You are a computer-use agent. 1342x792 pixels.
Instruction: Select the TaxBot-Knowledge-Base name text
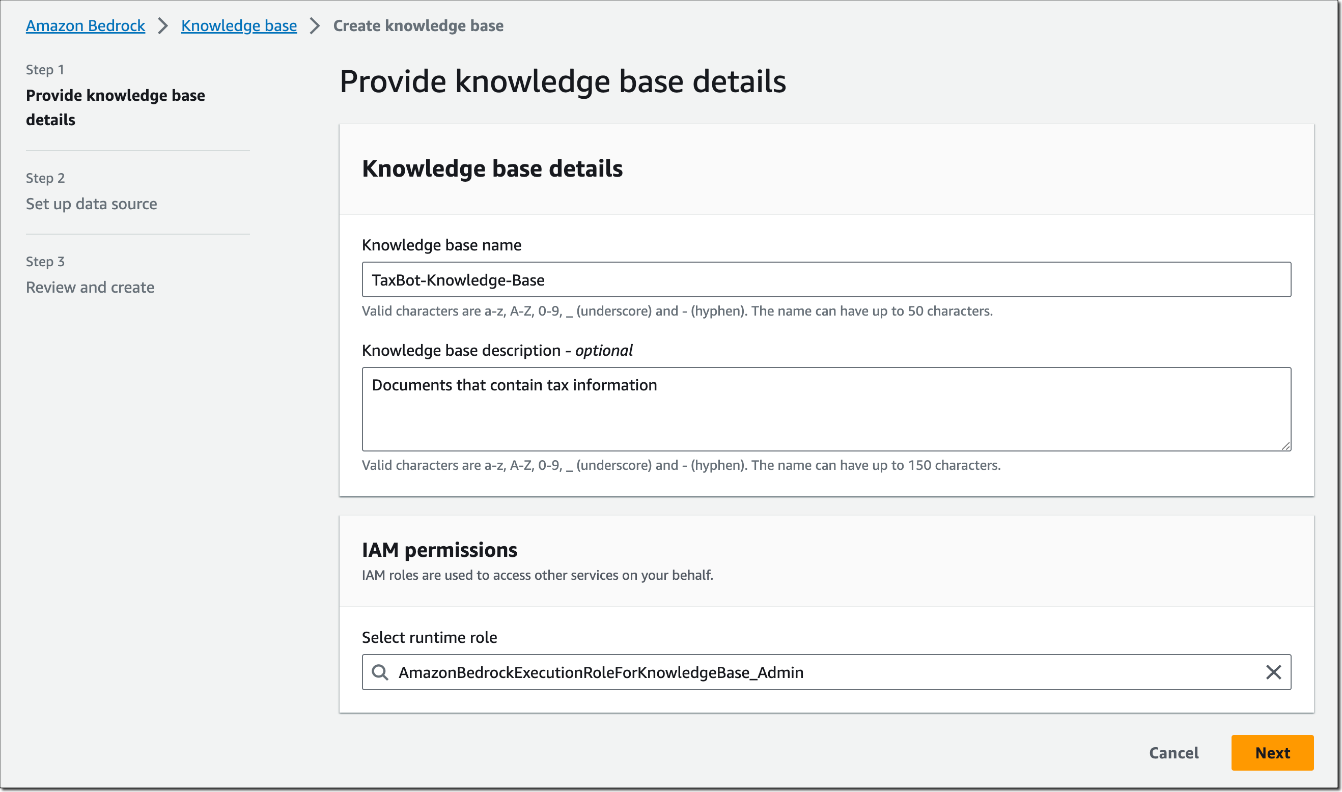click(459, 279)
